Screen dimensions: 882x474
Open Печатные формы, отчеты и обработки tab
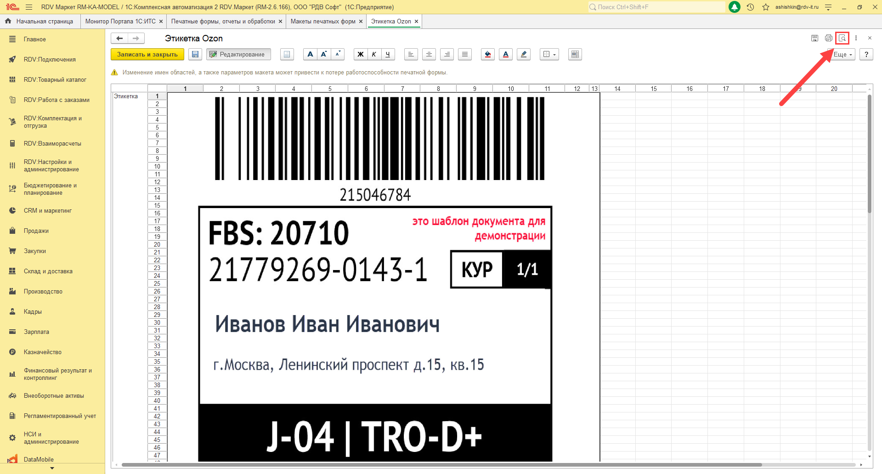[x=223, y=21]
